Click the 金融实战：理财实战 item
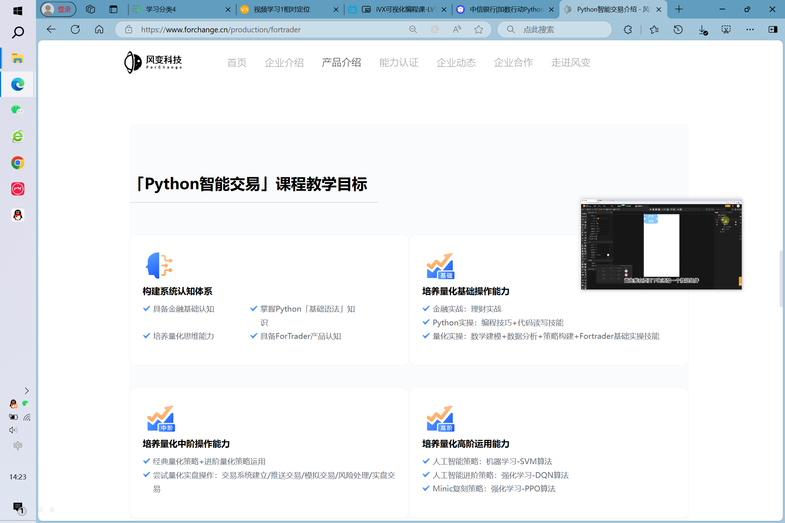Viewport: 785px width, 523px height. pyautogui.click(x=467, y=309)
